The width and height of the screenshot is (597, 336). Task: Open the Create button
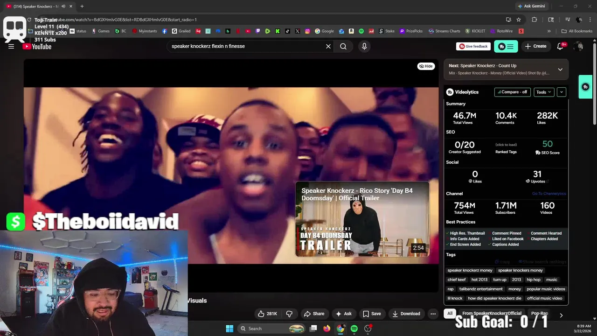click(x=535, y=46)
